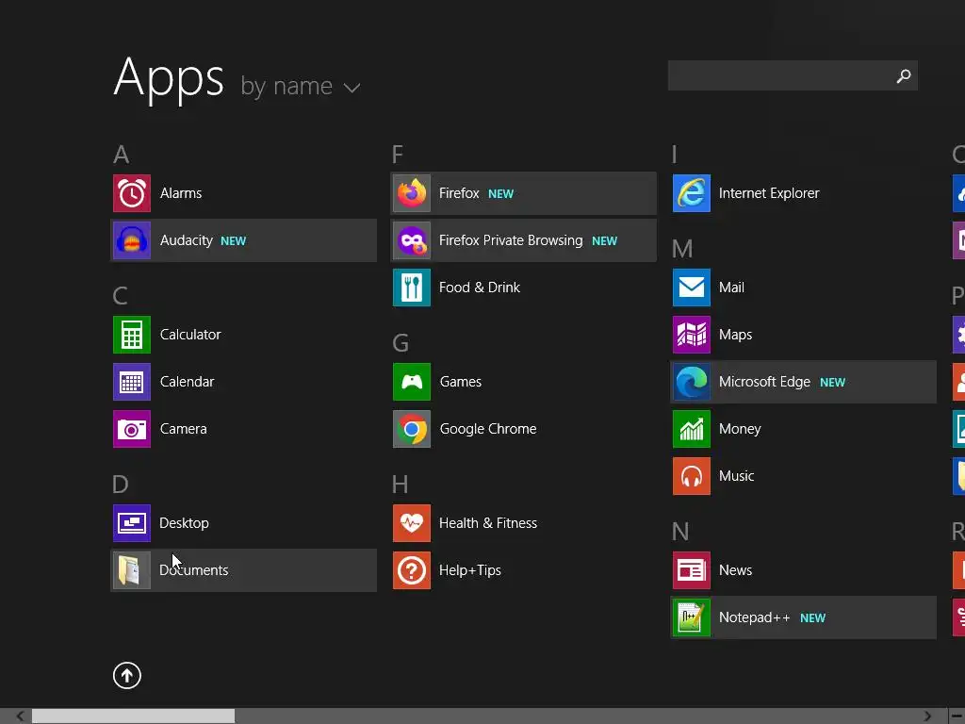
Task: Jump via the letter A group header
Action: click(x=122, y=155)
